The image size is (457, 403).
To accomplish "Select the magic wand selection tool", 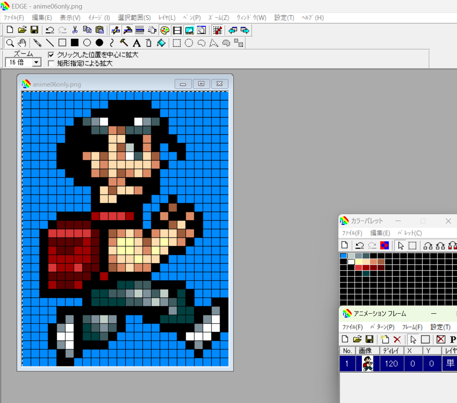I will click(226, 43).
